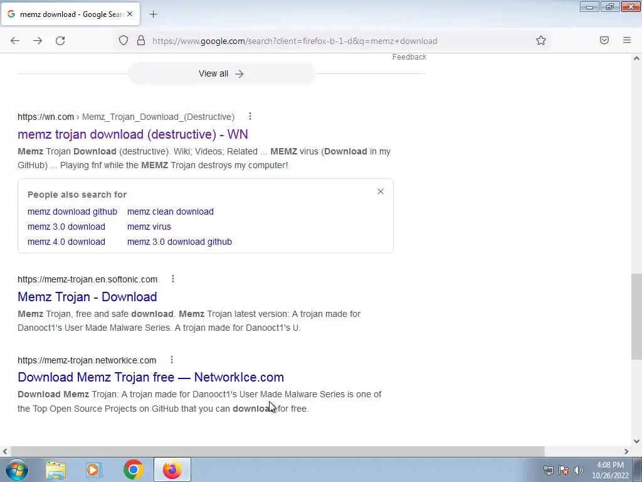Open Windows Explorer from taskbar

[x=56, y=469]
